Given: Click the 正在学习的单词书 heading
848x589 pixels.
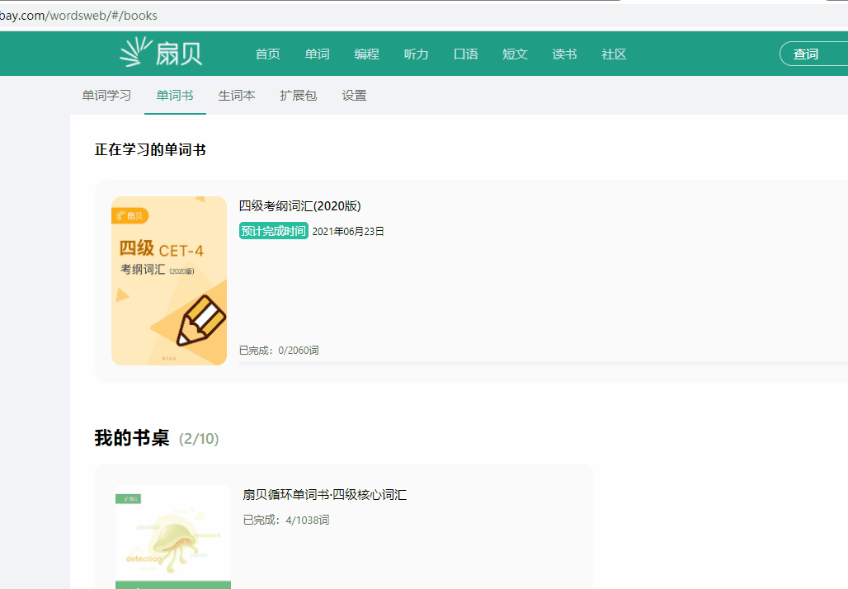Looking at the screenshot, I should click(x=150, y=150).
